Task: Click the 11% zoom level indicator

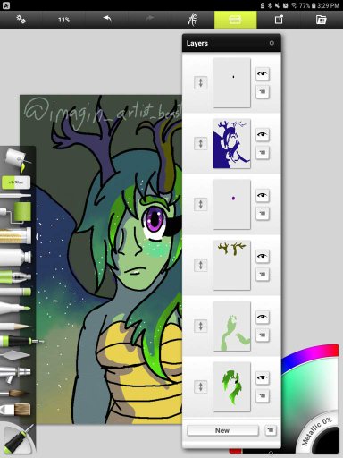Action: 64,20
